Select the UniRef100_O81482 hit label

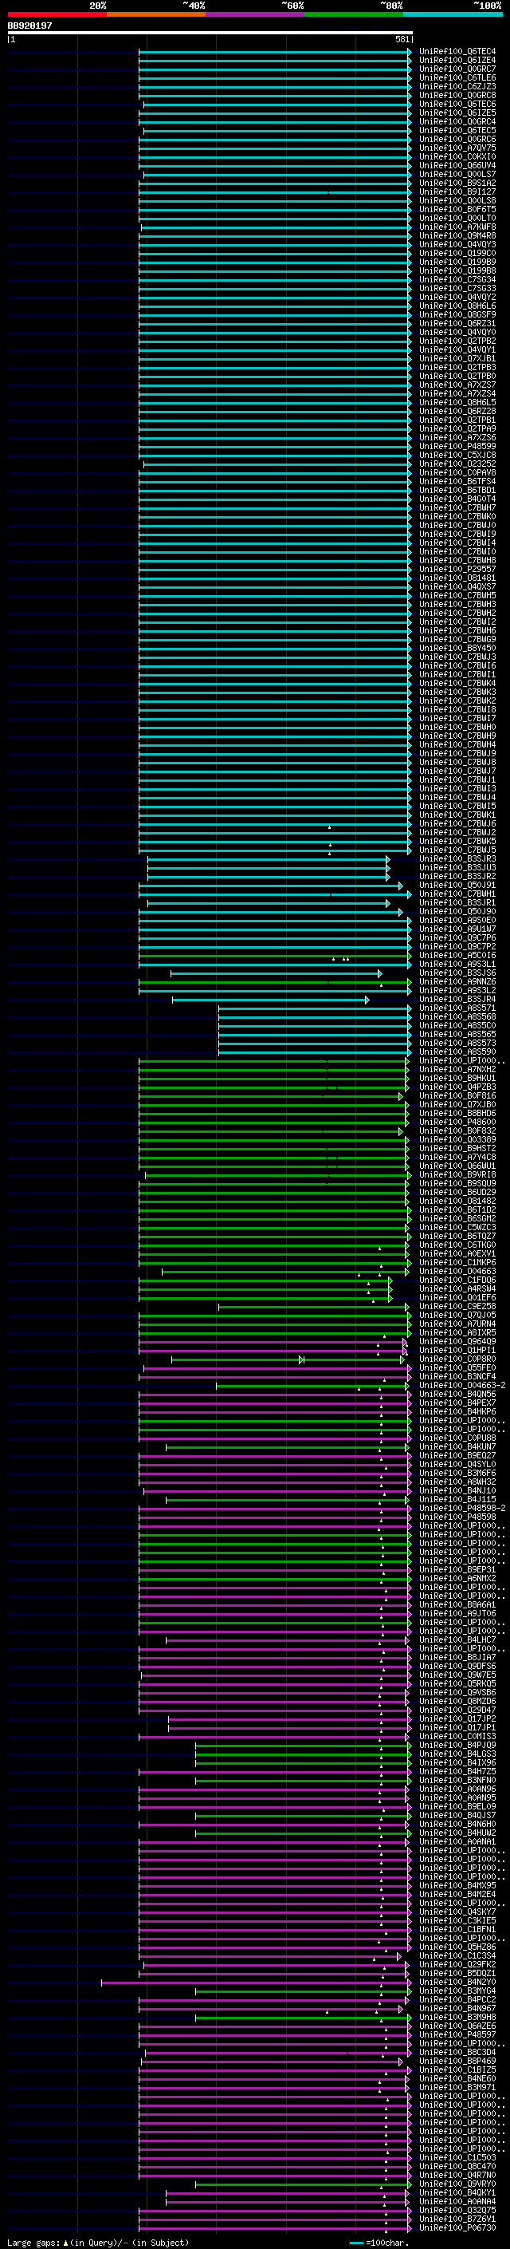[457, 1201]
